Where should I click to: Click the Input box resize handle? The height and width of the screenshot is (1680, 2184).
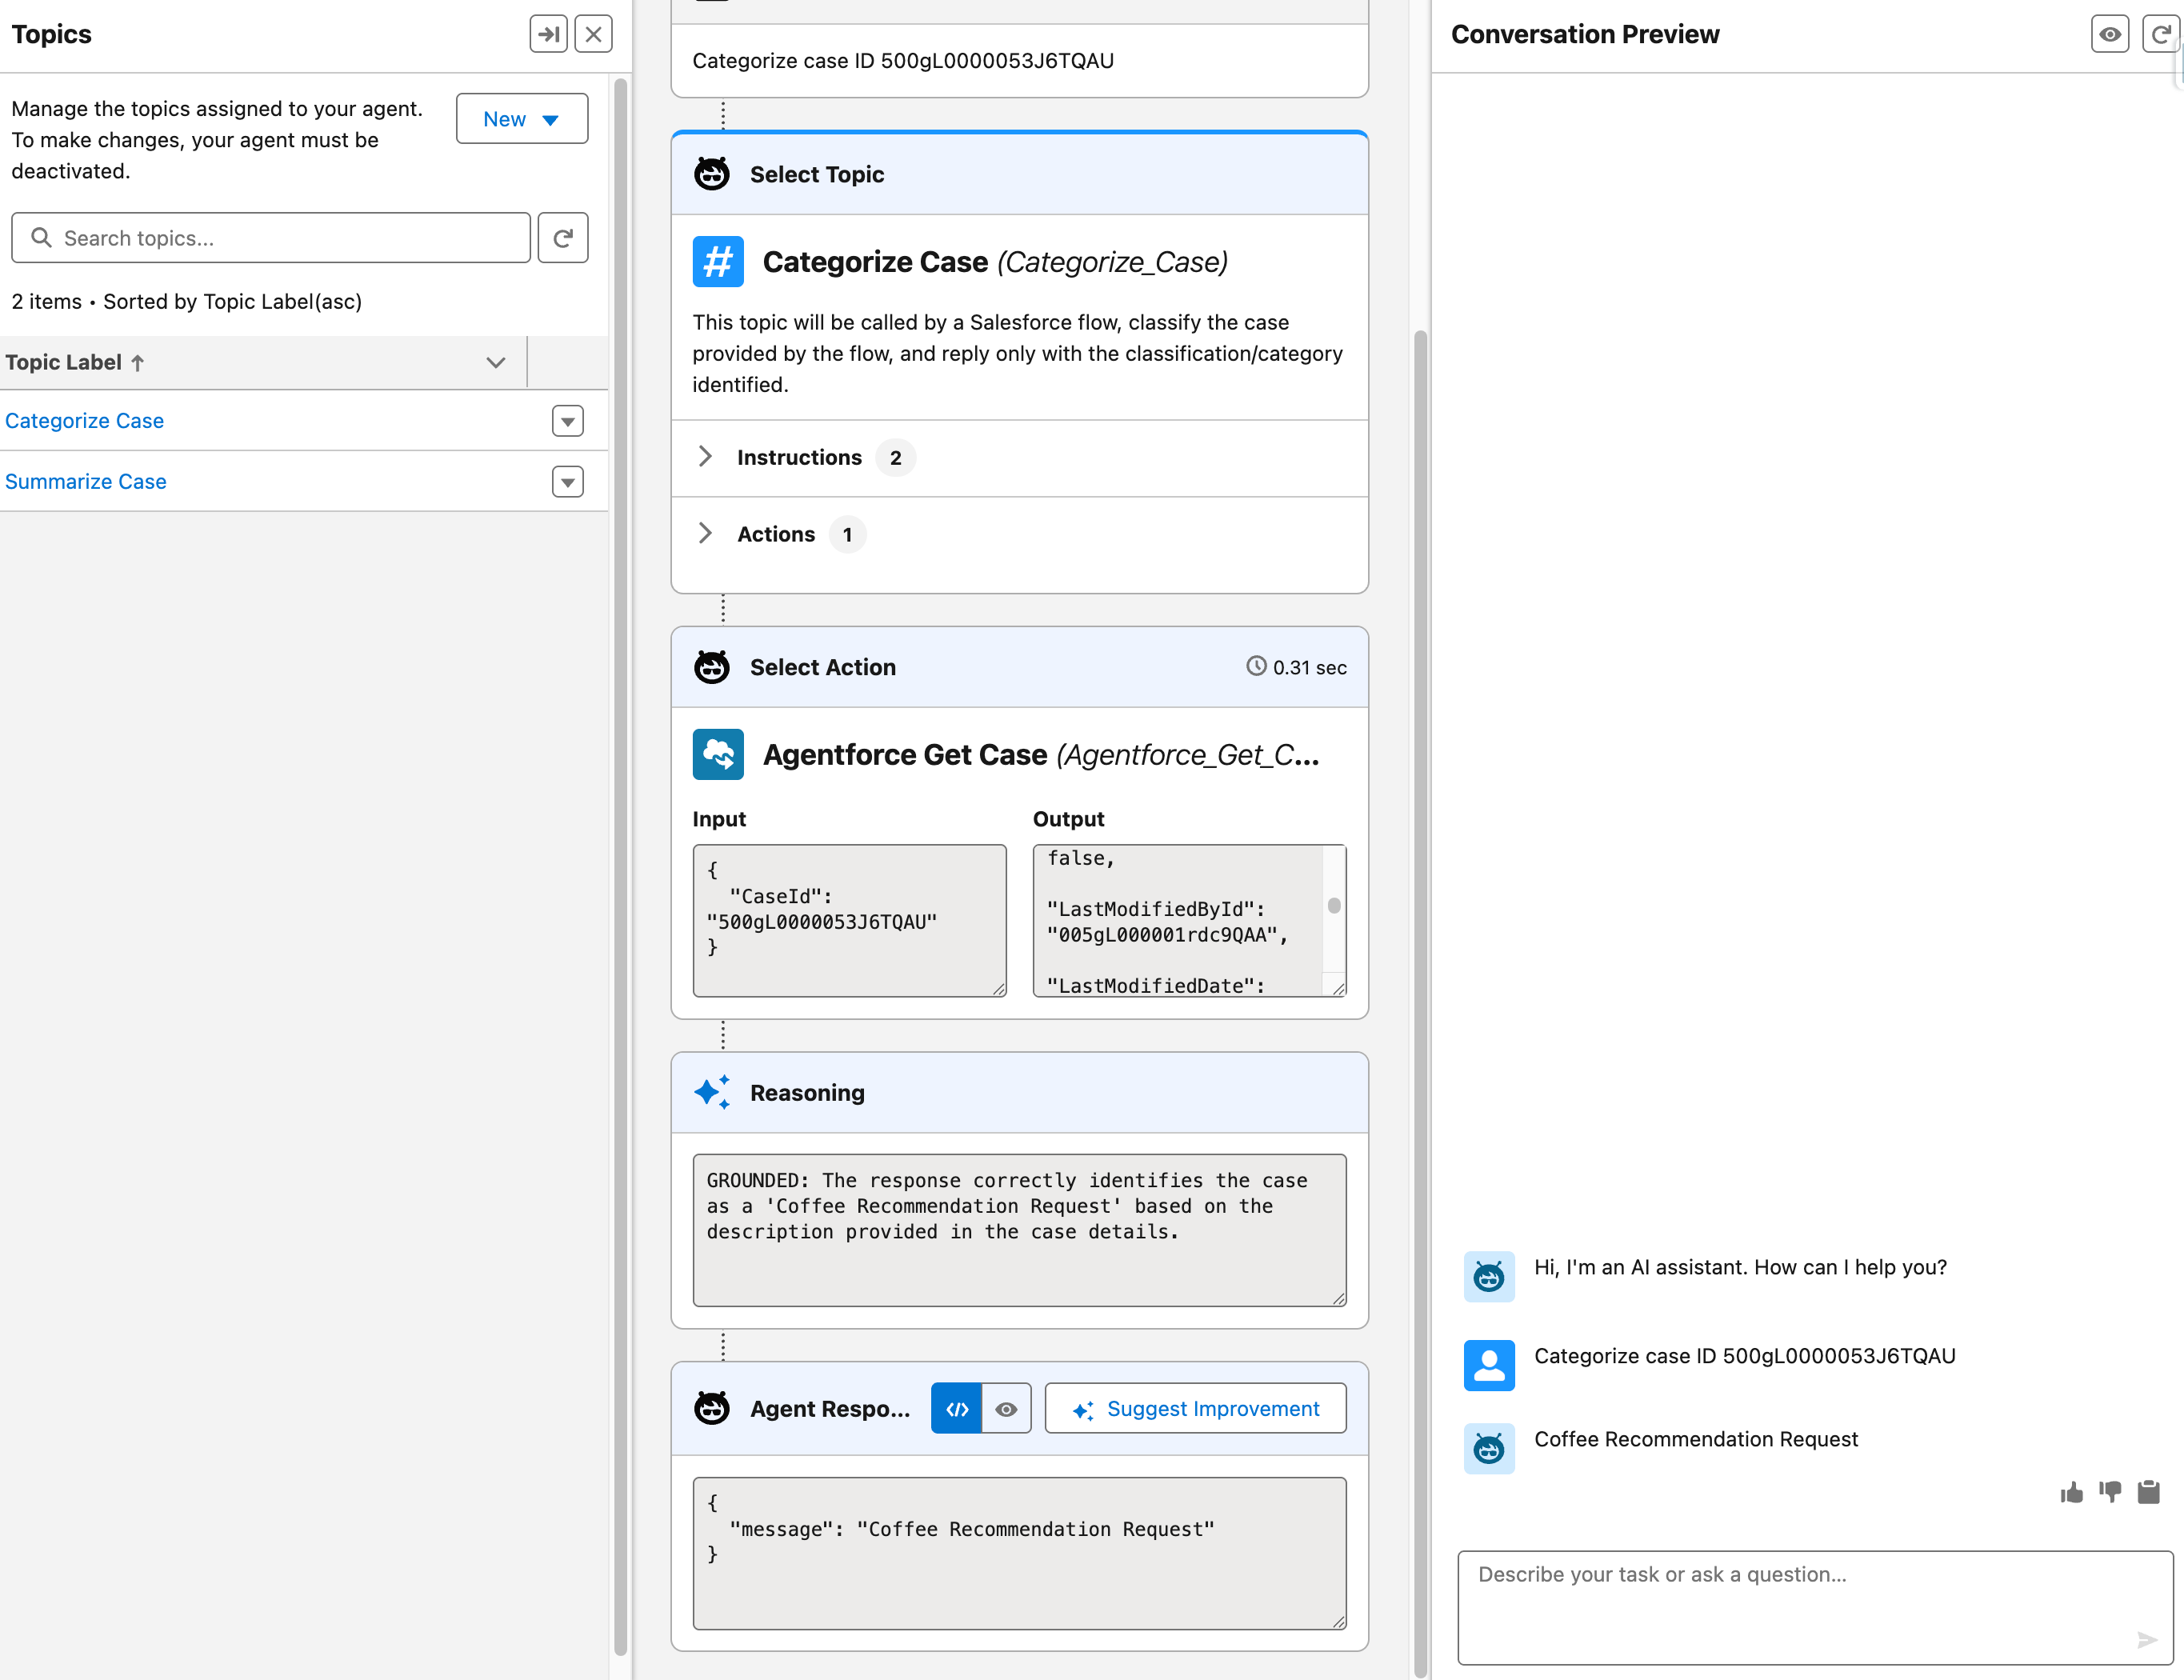coord(998,988)
